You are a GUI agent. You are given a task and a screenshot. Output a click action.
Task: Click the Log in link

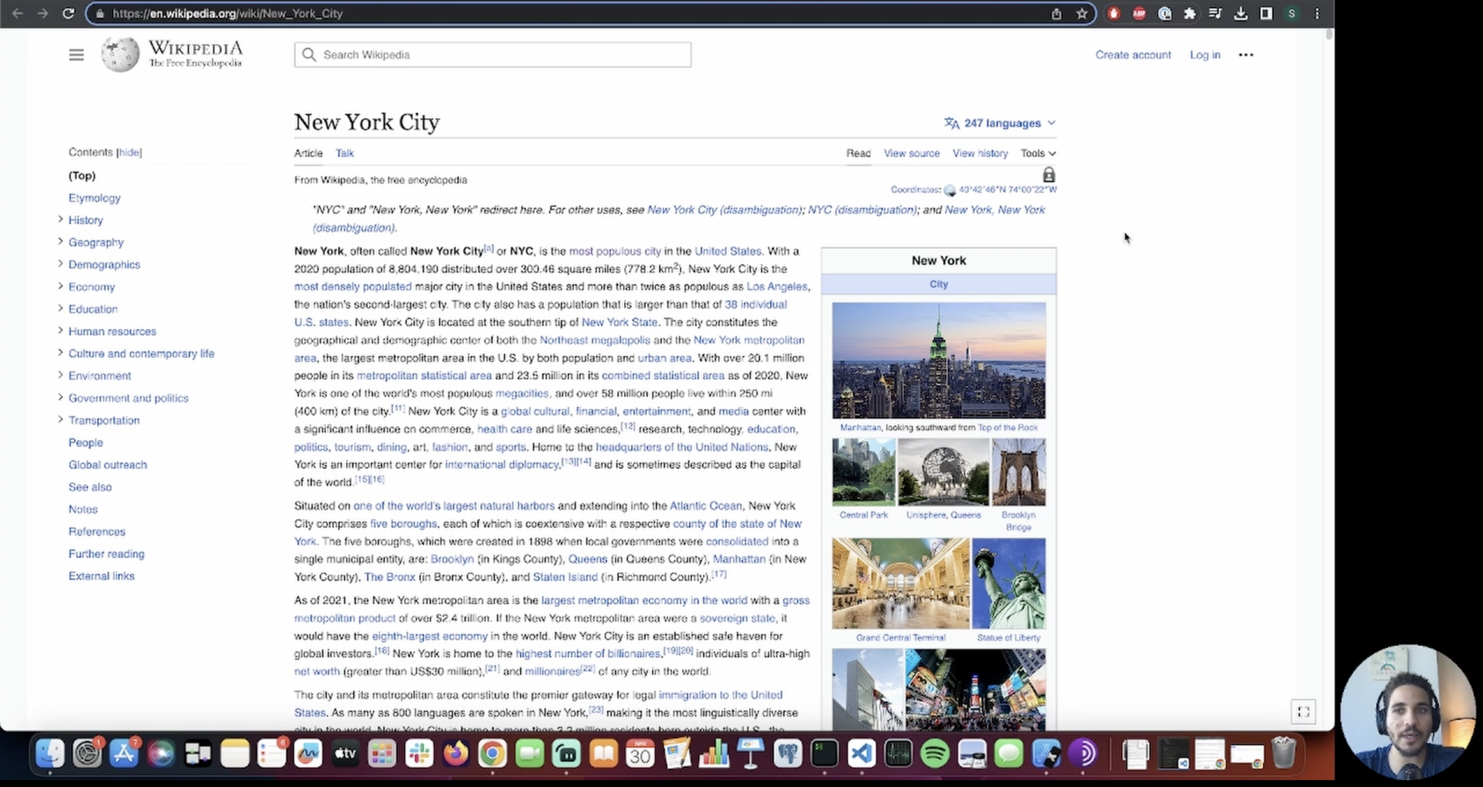pyautogui.click(x=1205, y=54)
